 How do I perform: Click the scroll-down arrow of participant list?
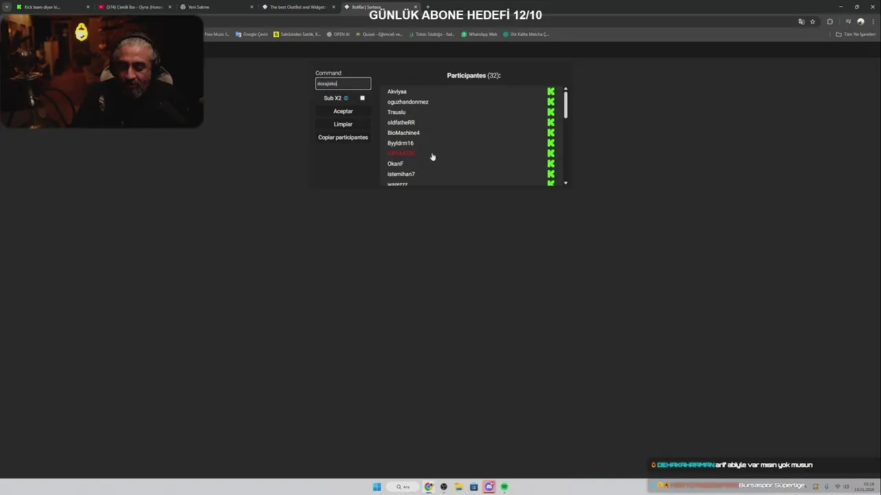tap(566, 183)
